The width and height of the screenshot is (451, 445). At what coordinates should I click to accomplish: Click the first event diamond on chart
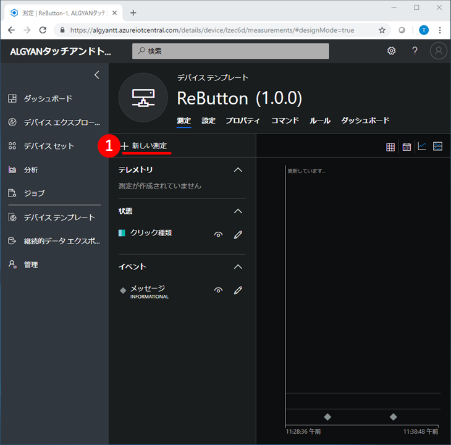[327, 417]
